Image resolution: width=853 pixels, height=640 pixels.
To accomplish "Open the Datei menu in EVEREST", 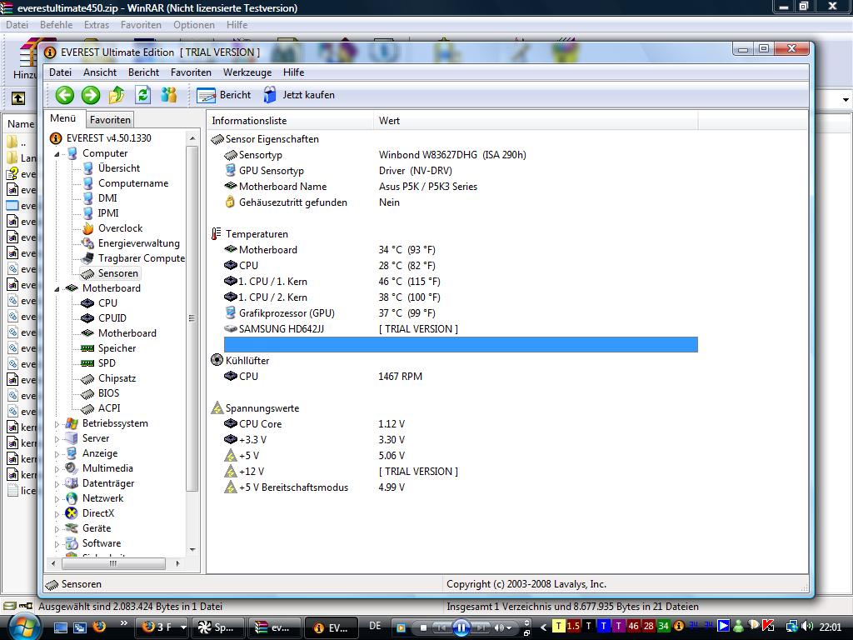I will (60, 72).
